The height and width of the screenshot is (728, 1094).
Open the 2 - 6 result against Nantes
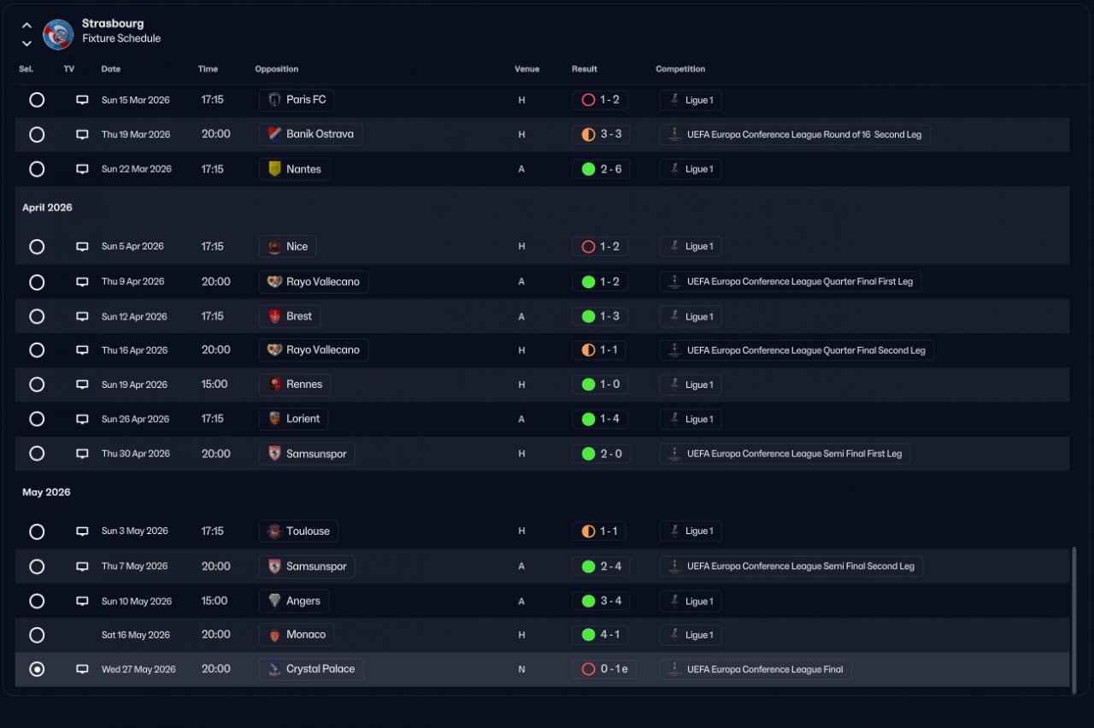click(601, 169)
